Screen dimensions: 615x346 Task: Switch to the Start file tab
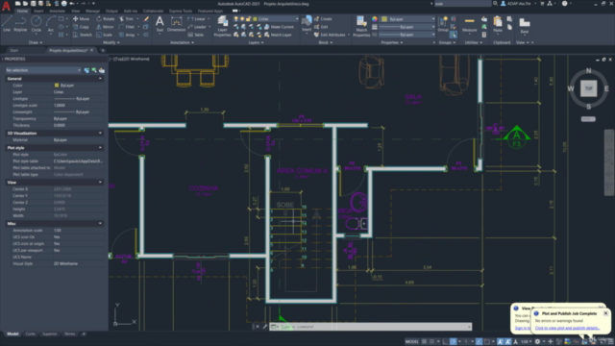pyautogui.click(x=14, y=50)
